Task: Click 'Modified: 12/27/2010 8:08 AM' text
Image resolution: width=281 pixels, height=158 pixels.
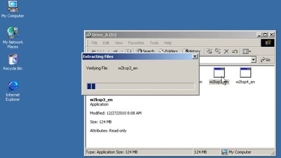Action: click(115, 113)
